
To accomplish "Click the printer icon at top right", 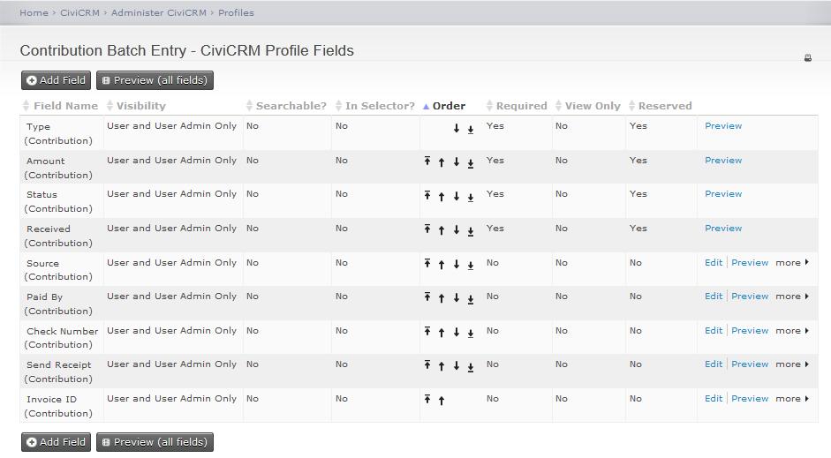I will [x=807, y=58].
